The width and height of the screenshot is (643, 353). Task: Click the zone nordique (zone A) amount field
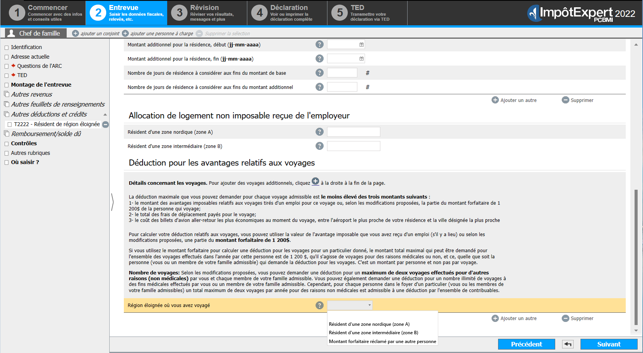click(354, 132)
